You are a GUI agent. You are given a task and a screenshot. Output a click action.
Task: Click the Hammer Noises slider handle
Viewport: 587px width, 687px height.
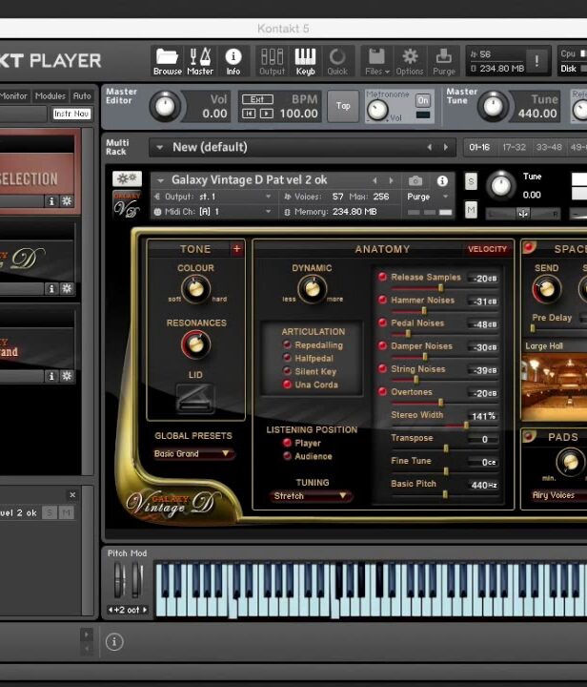click(x=424, y=310)
